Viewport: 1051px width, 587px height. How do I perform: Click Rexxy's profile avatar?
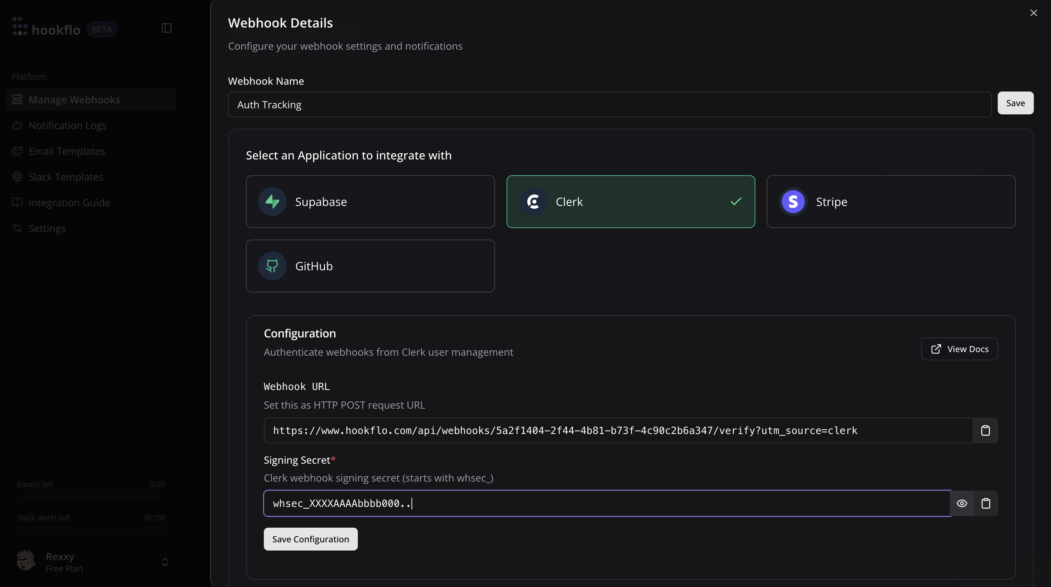pyautogui.click(x=26, y=561)
